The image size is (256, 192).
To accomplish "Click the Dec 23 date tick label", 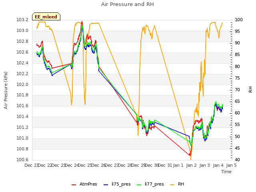I will pyautogui.click(x=58, y=165).
